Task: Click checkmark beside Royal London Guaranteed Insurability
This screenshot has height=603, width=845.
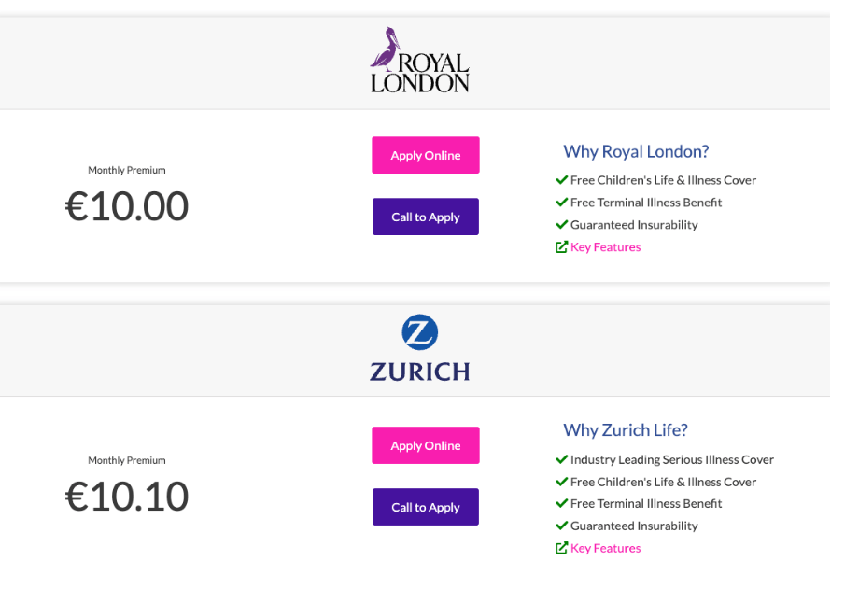Action: [x=561, y=225]
